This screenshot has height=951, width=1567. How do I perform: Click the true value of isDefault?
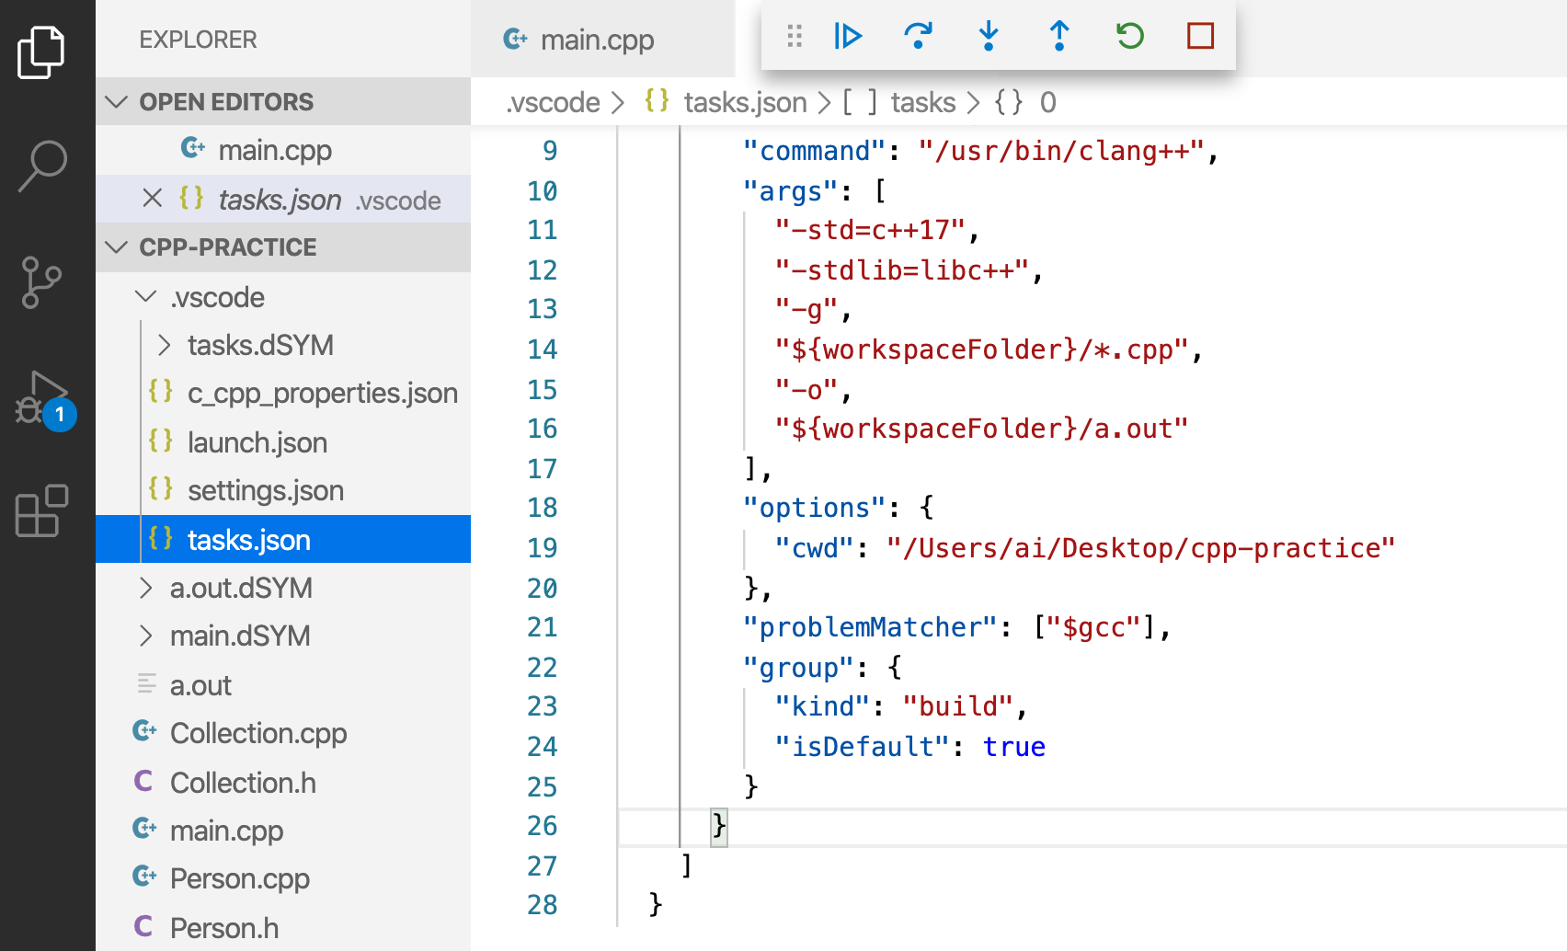[x=1013, y=747]
